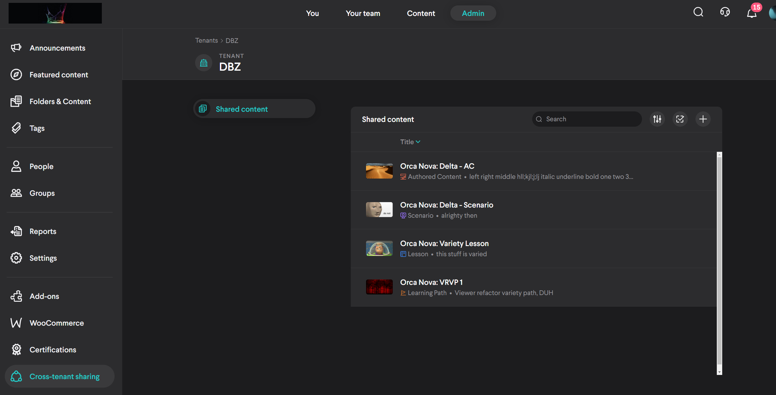Click the list scrollbar down arrow

[x=719, y=372]
